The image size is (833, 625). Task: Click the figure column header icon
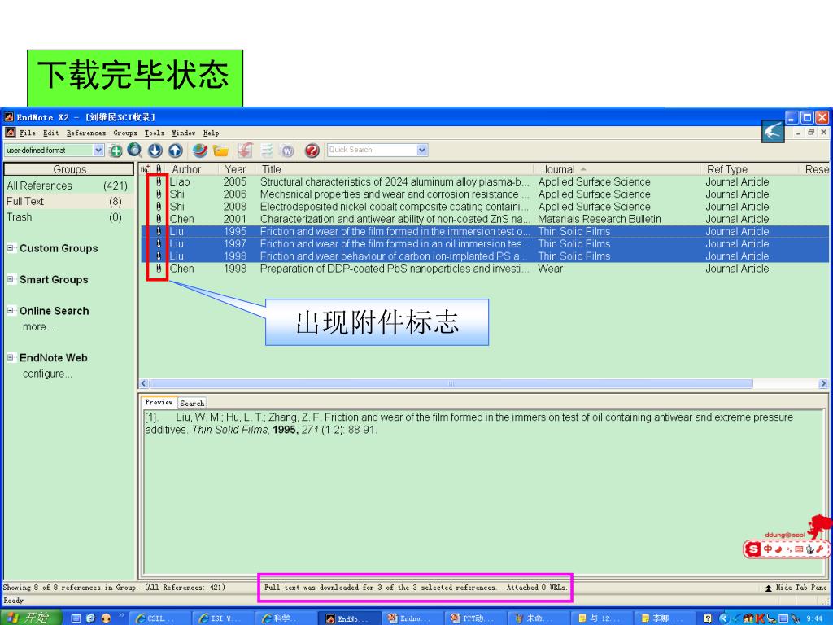[145, 169]
